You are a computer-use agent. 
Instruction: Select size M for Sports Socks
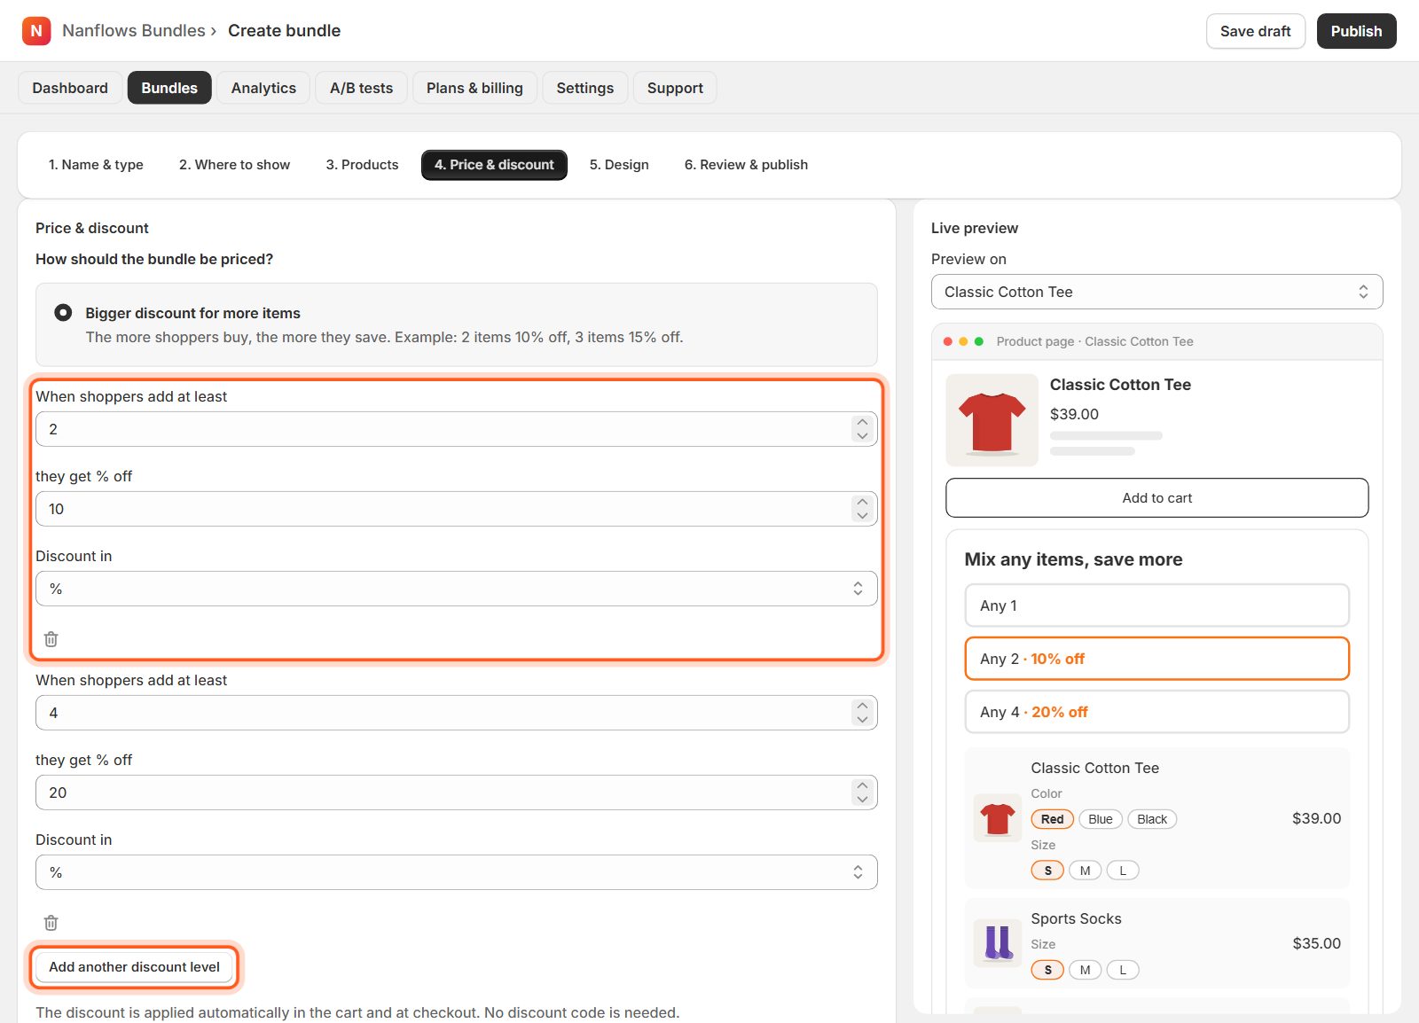(1085, 970)
